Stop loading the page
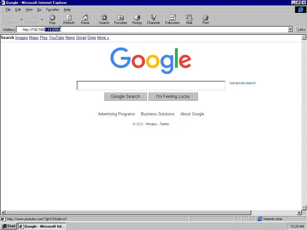Viewport: 307px width, 230px height. (52, 19)
